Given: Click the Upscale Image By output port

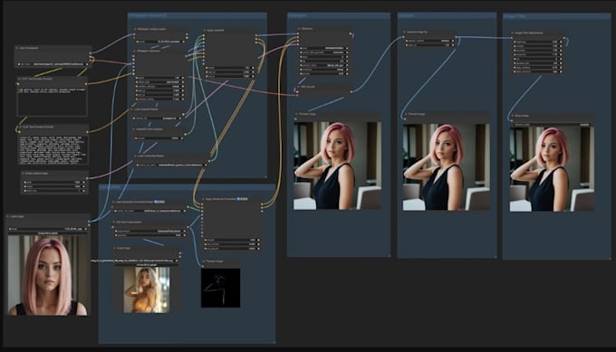Looking at the screenshot, I should coord(456,38).
